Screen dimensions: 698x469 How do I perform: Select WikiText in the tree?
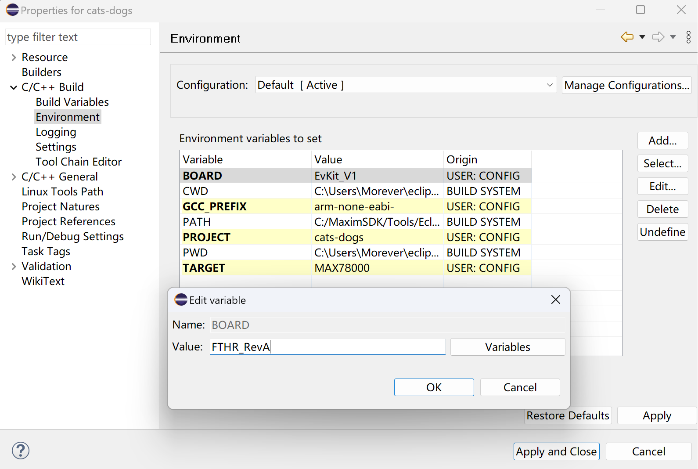click(x=43, y=281)
